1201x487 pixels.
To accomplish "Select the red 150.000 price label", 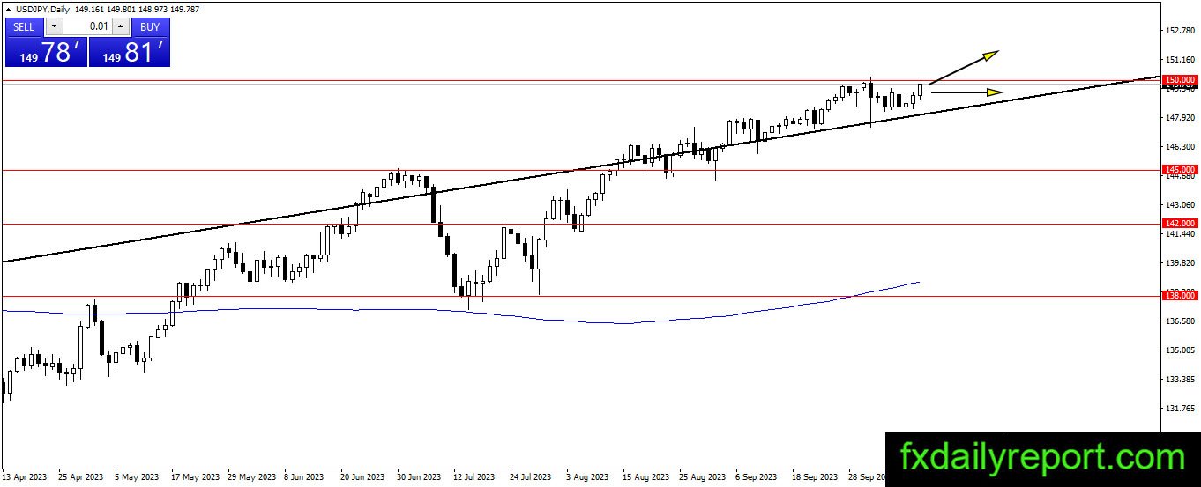I will click(x=1180, y=80).
